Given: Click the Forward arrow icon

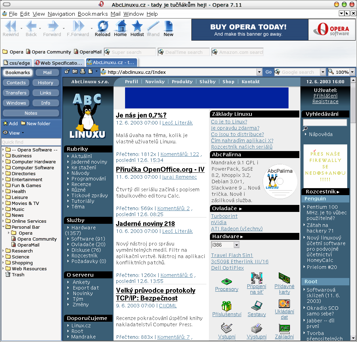Looking at the screenshot, I should [53, 26].
